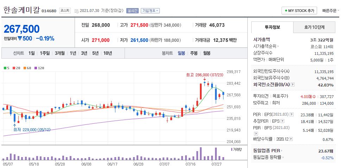This screenshot has width=341, height=168.
Task: Click the MY STOCK 추가 button
Action: pos(299,11)
